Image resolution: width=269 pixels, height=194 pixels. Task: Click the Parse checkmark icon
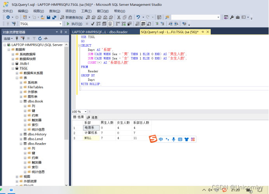tap(93, 24)
